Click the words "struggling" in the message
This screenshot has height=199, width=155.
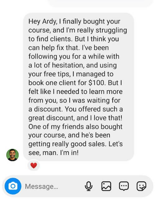[111, 30]
